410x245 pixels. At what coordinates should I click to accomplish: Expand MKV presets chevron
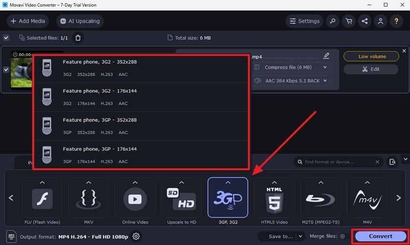pos(89,182)
